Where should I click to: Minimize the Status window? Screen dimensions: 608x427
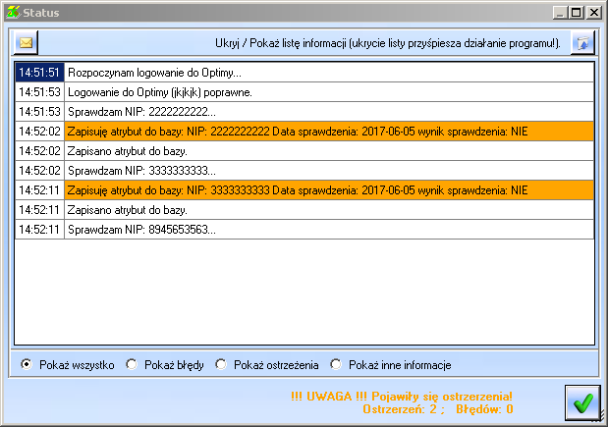pyautogui.click(x=560, y=13)
